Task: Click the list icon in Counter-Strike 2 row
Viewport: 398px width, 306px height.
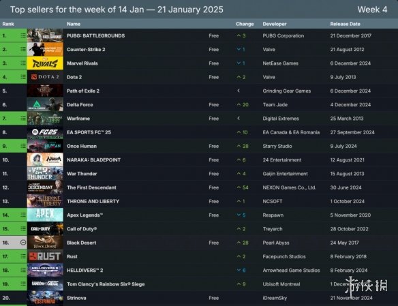Action: 23,49
